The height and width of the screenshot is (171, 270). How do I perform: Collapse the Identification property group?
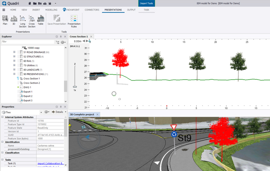(3, 142)
